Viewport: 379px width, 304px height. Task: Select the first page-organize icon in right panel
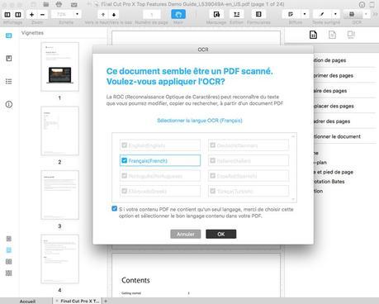[313, 35]
